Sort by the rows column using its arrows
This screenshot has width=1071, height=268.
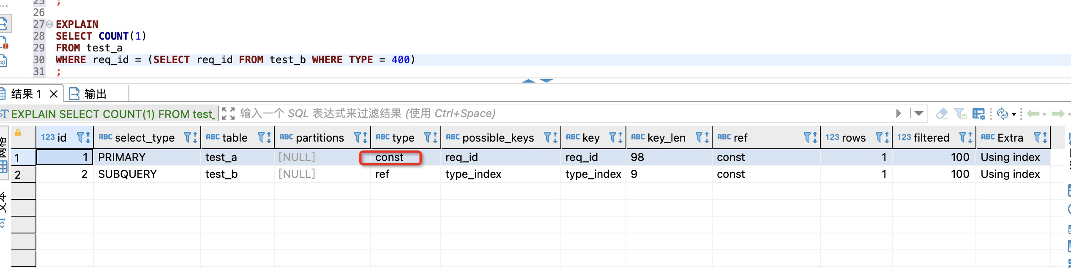886,137
